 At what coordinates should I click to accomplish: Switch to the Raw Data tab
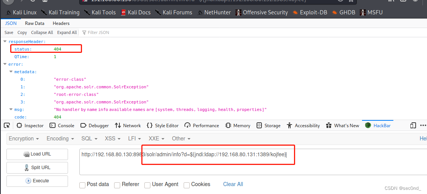tap(35, 23)
